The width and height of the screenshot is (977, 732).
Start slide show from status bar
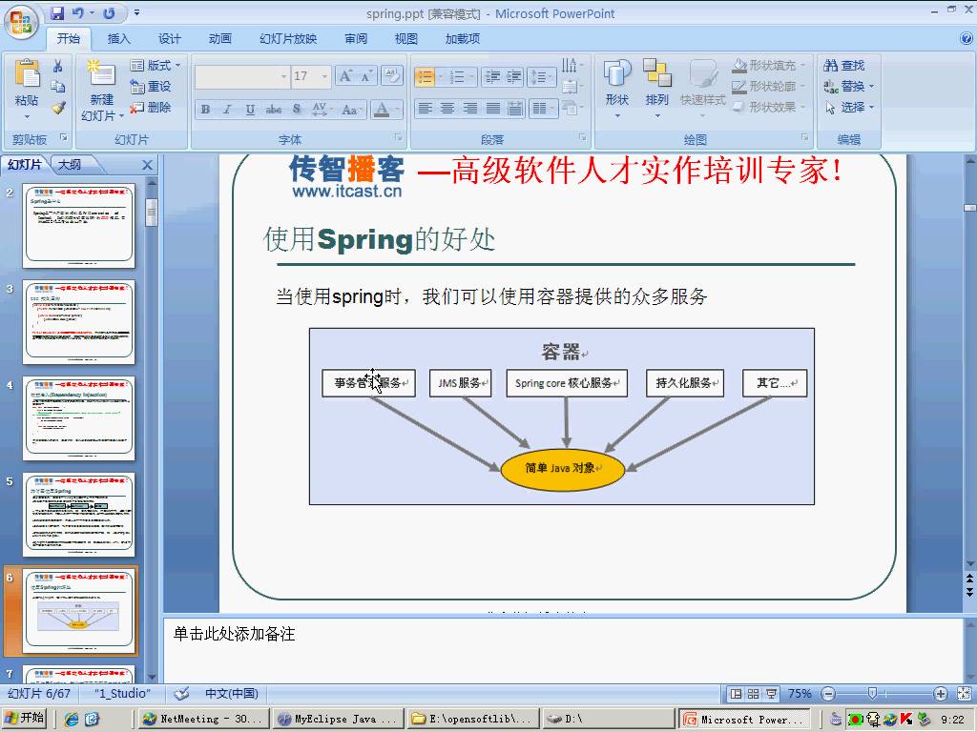point(771,694)
